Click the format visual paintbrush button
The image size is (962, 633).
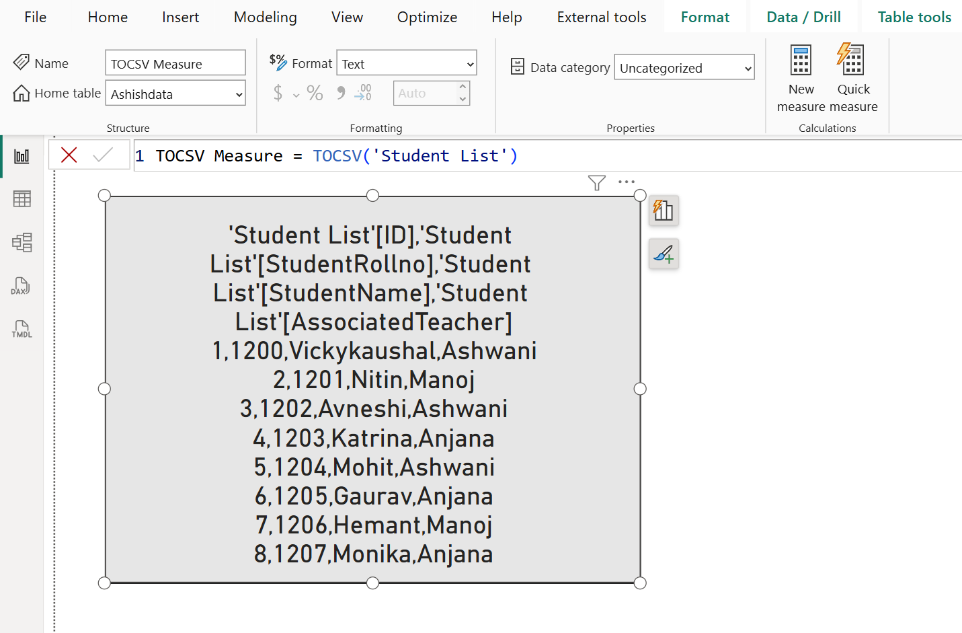click(664, 254)
